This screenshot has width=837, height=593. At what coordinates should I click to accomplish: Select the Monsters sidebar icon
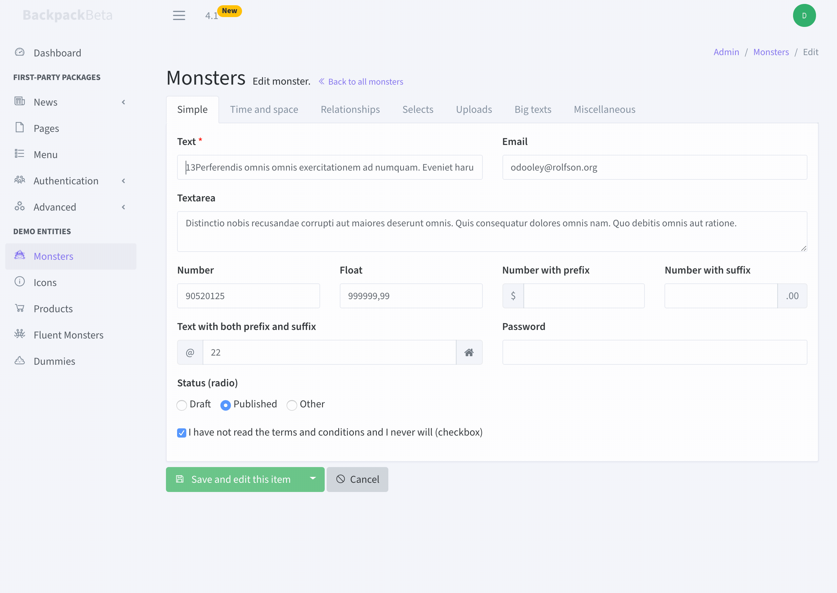19,256
